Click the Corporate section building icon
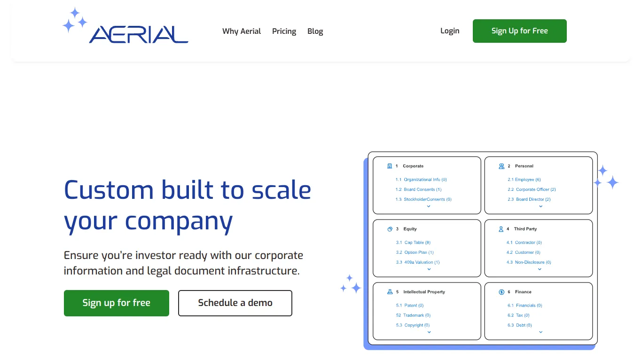 390,165
